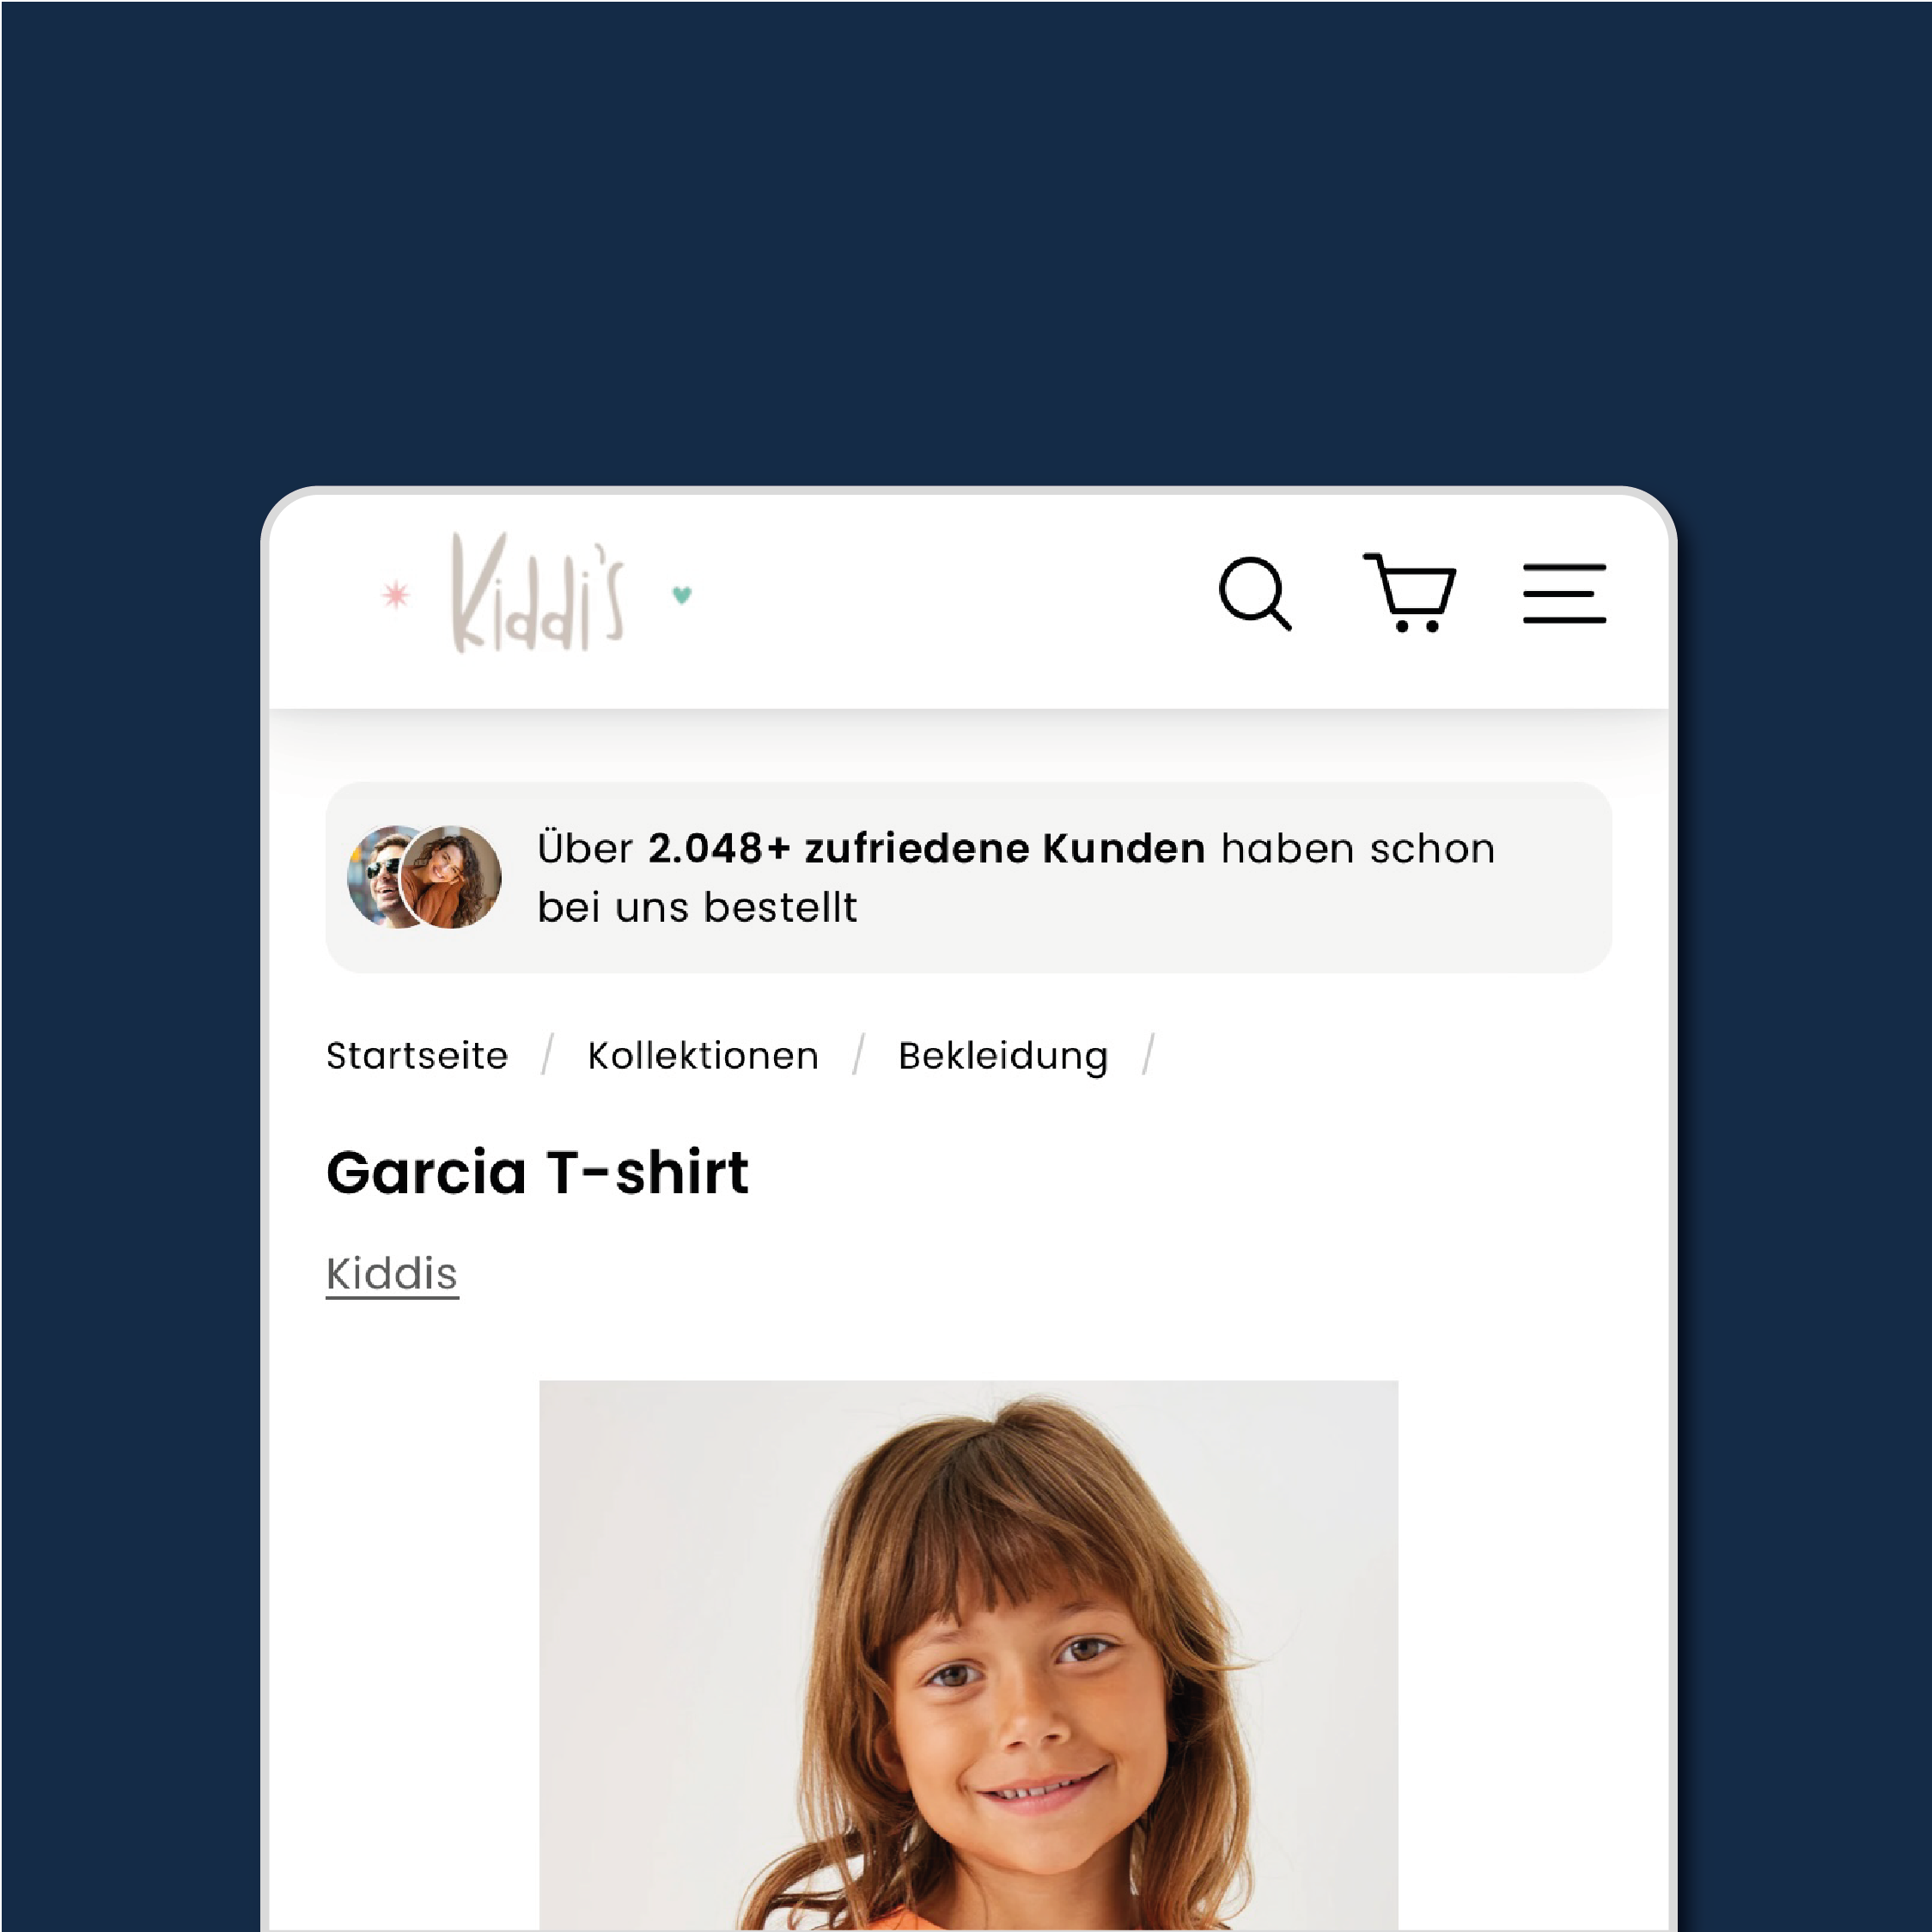Image resolution: width=1932 pixels, height=1932 pixels.
Task: Click the Kiddi's logo
Action: (538, 593)
